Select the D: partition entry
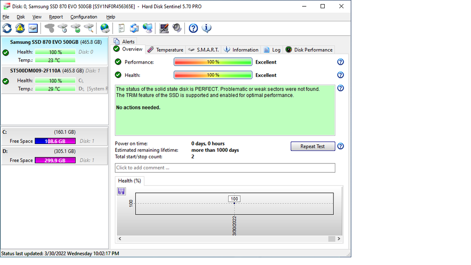Image resolution: width=471 pixels, height=265 pixels. point(54,156)
